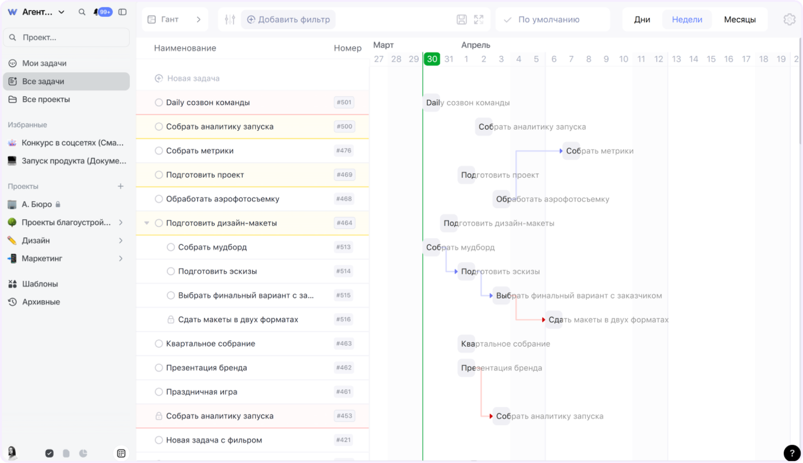Click the help question mark button
803x463 pixels.
pos(792,453)
